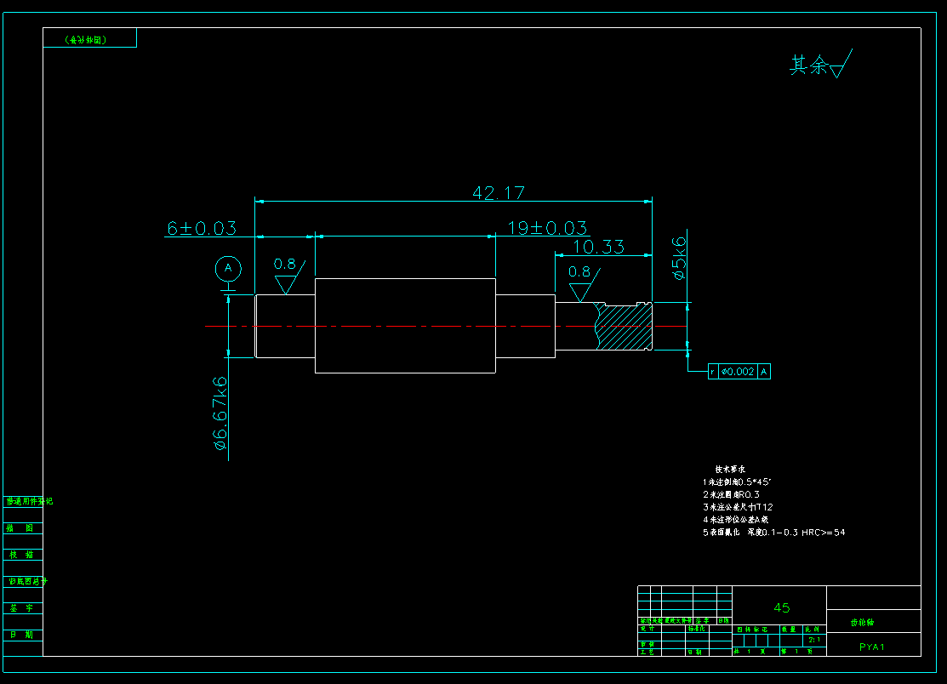Screen dimensions: 947x684
Task: Click the 数量 header in title block
Action: (x=788, y=629)
